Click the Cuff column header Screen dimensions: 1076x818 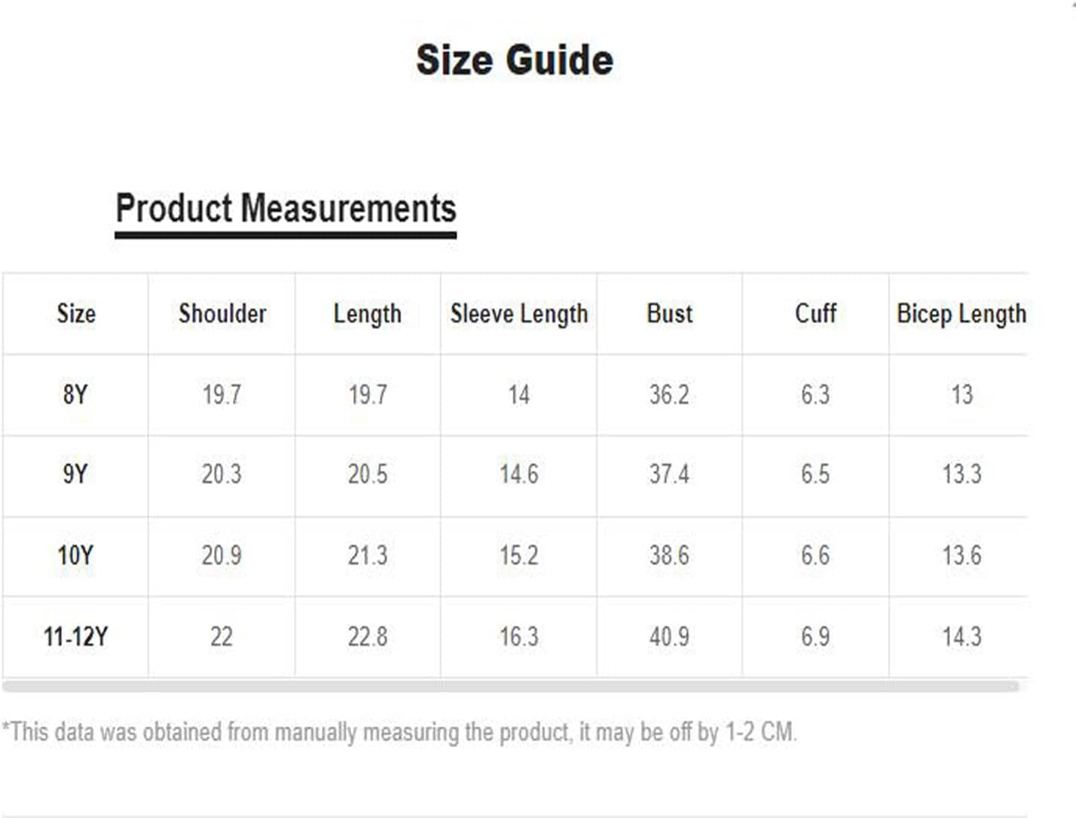click(815, 313)
